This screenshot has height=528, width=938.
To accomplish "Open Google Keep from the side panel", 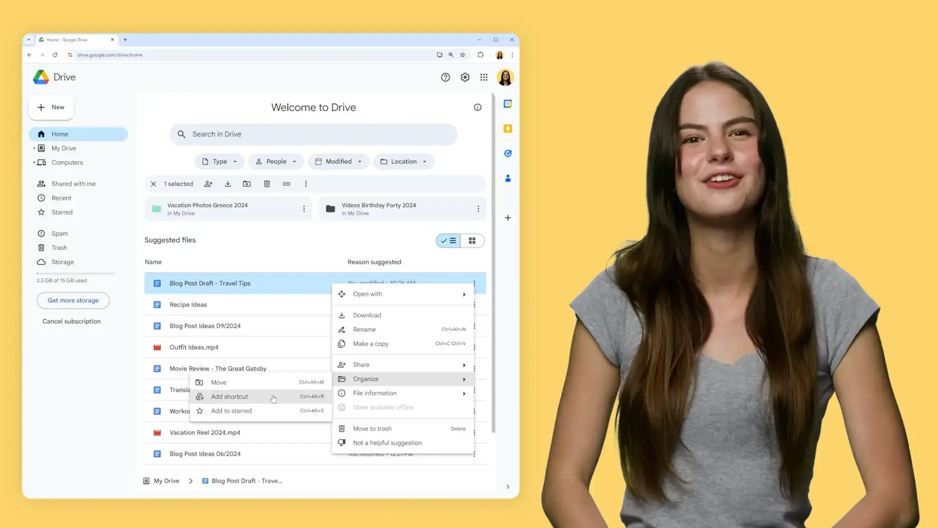I will coord(508,129).
